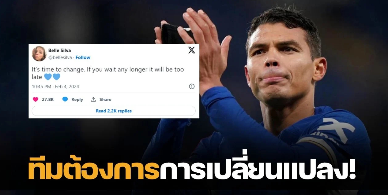The width and height of the screenshot is (388, 195).
Task: Open Read 2.2K replies
Action: point(114,111)
